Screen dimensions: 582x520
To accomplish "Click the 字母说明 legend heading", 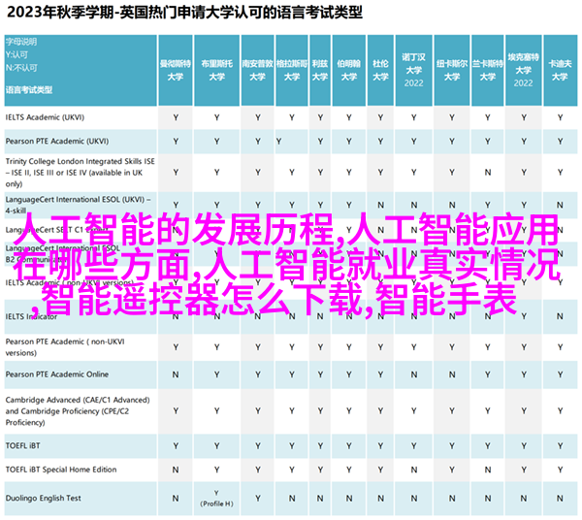I will coord(21,42).
